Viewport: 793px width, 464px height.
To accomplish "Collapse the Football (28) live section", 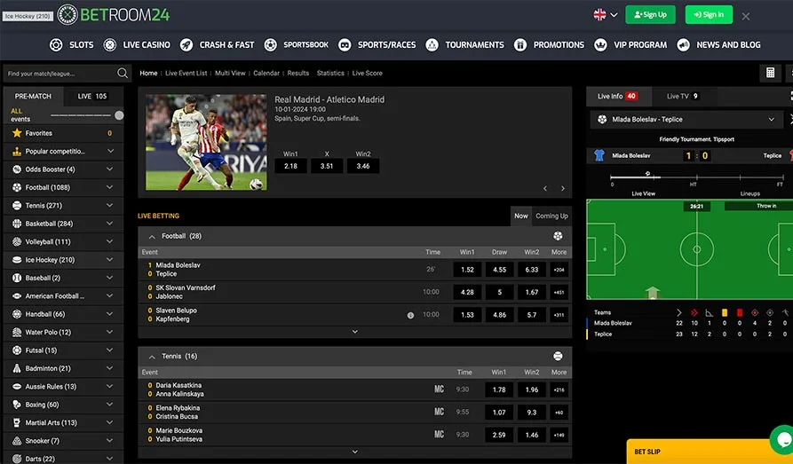I will pyautogui.click(x=152, y=236).
